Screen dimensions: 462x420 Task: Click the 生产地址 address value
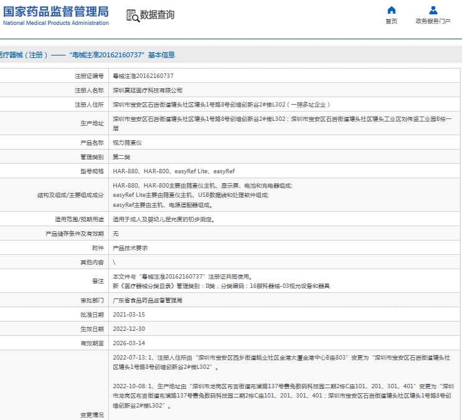tap(282, 123)
